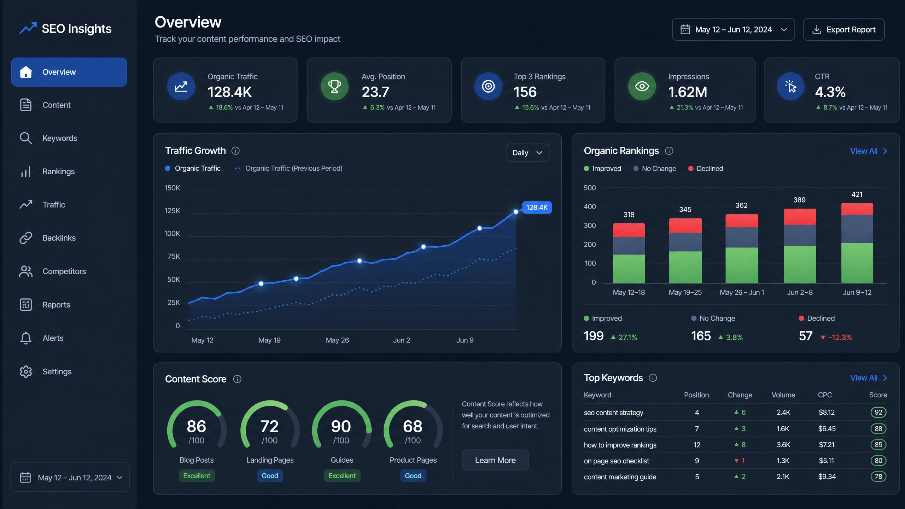
Task: Click the May 12–18 stacked bar
Action: (x=629, y=253)
